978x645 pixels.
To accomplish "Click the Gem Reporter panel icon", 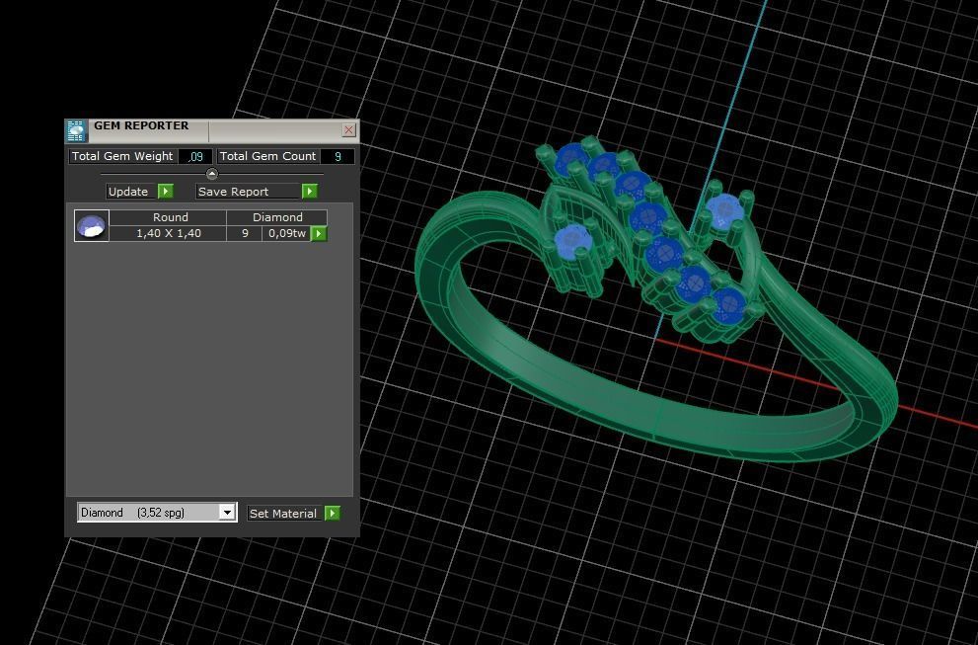I will (76, 130).
